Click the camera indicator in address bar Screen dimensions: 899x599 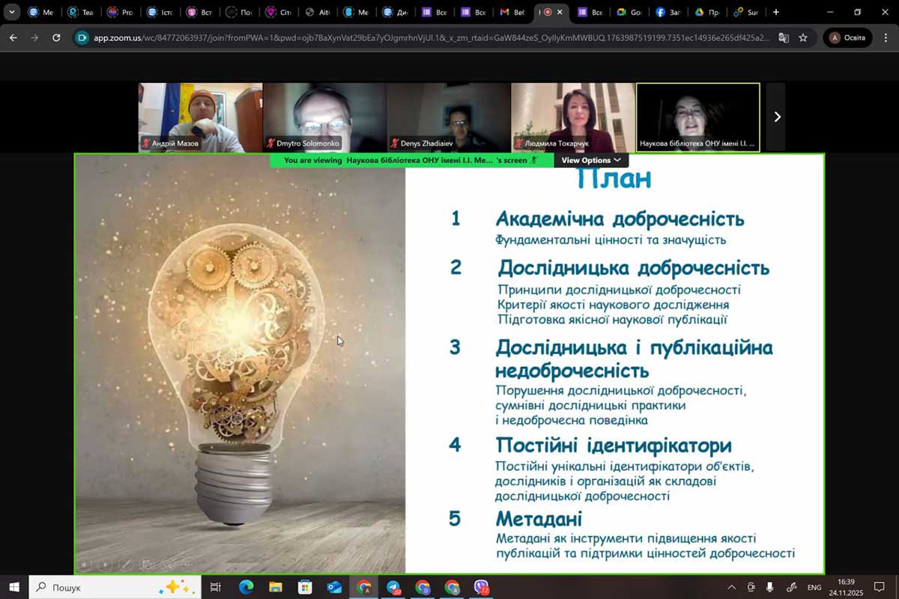pos(82,37)
